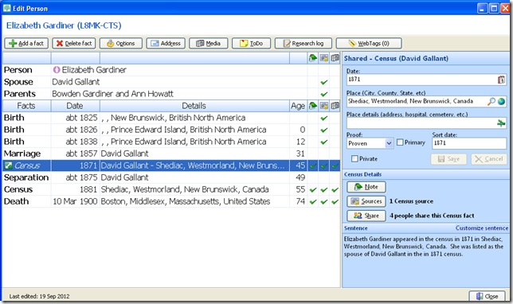Image resolution: width=513 pixels, height=304 pixels.
Task: Select the Separation abt 1875 row
Action: coord(171,177)
